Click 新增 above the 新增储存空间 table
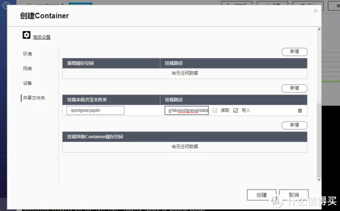The image size is (340, 211). coord(295,51)
